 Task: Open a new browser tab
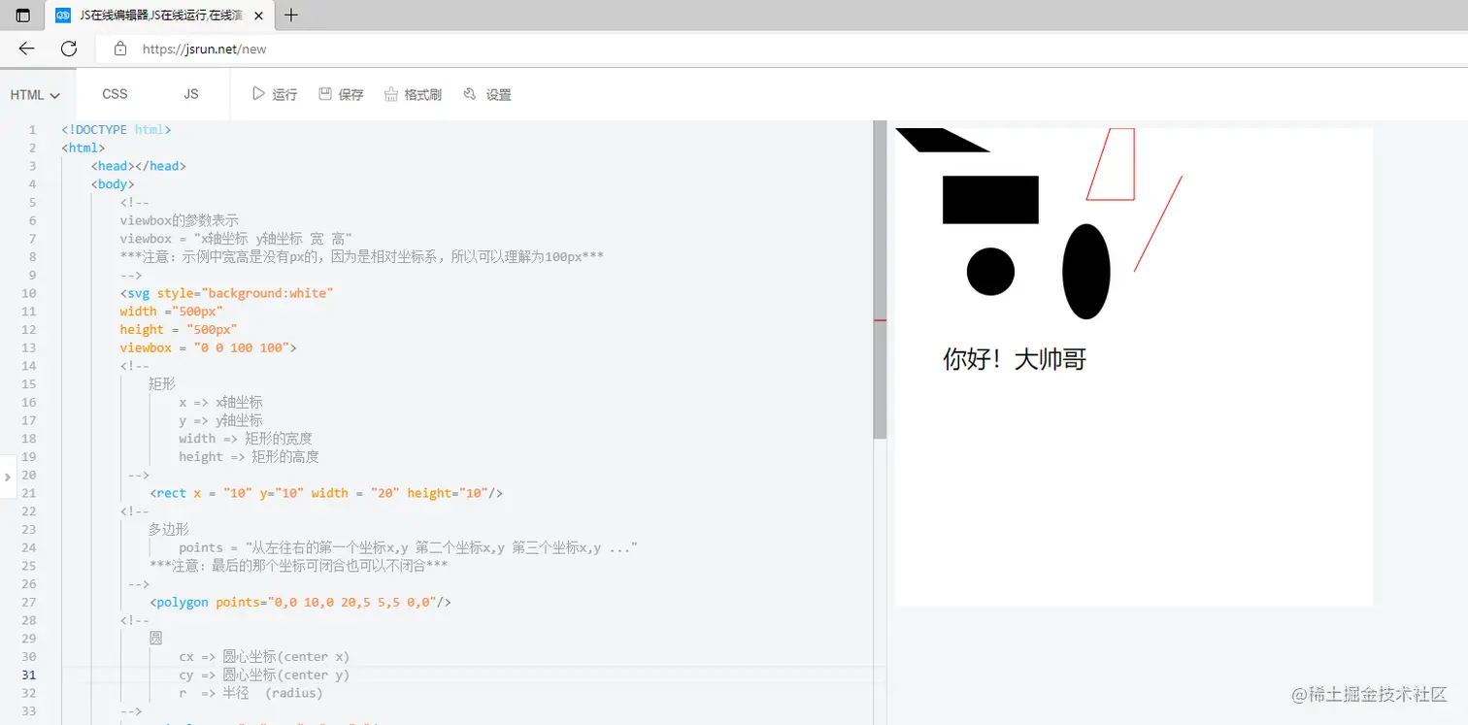[291, 16]
